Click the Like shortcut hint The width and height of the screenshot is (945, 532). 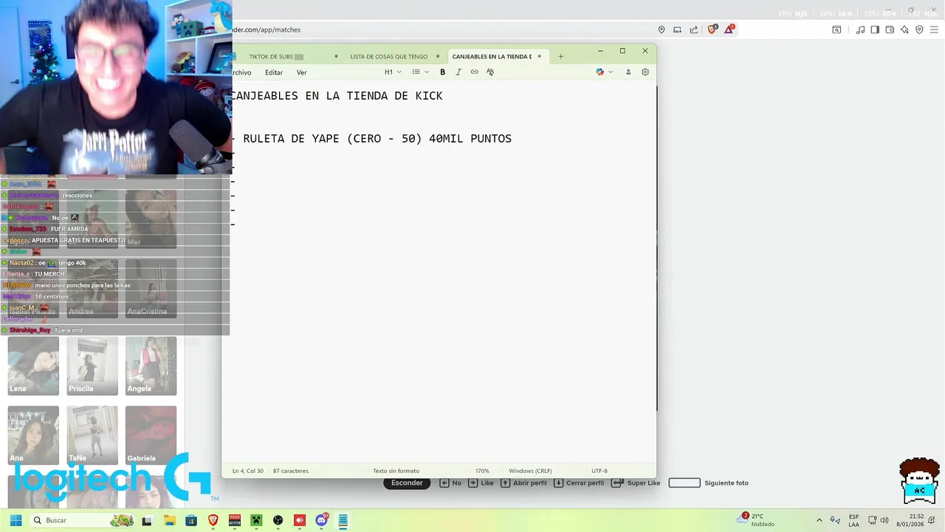(x=481, y=483)
